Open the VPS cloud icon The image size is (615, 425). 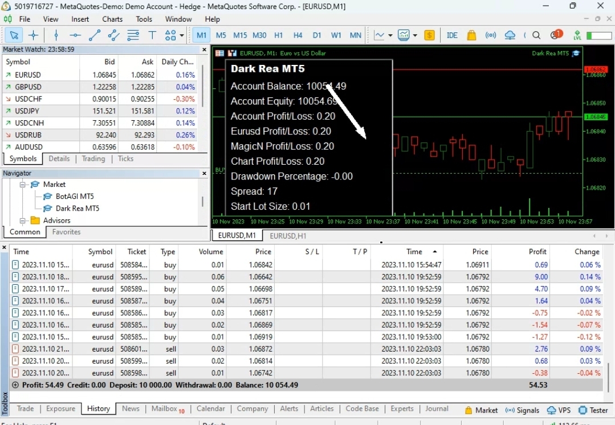(x=510, y=35)
